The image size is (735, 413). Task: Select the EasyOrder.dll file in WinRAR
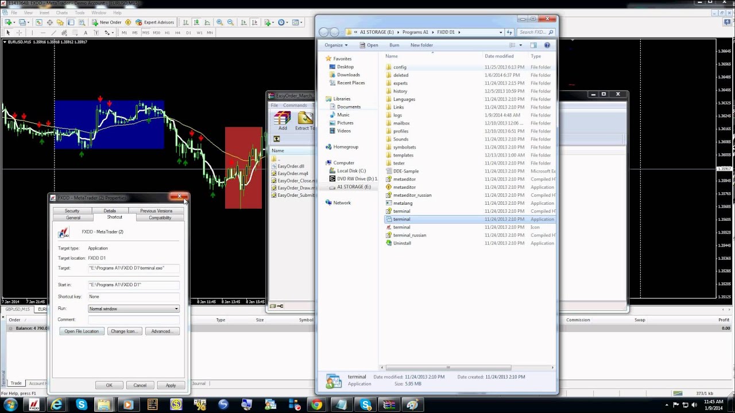pos(291,166)
